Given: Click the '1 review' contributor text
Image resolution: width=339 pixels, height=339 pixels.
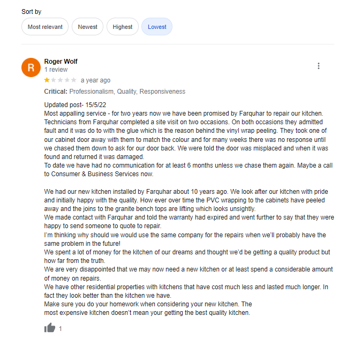Looking at the screenshot, I should point(56,70).
